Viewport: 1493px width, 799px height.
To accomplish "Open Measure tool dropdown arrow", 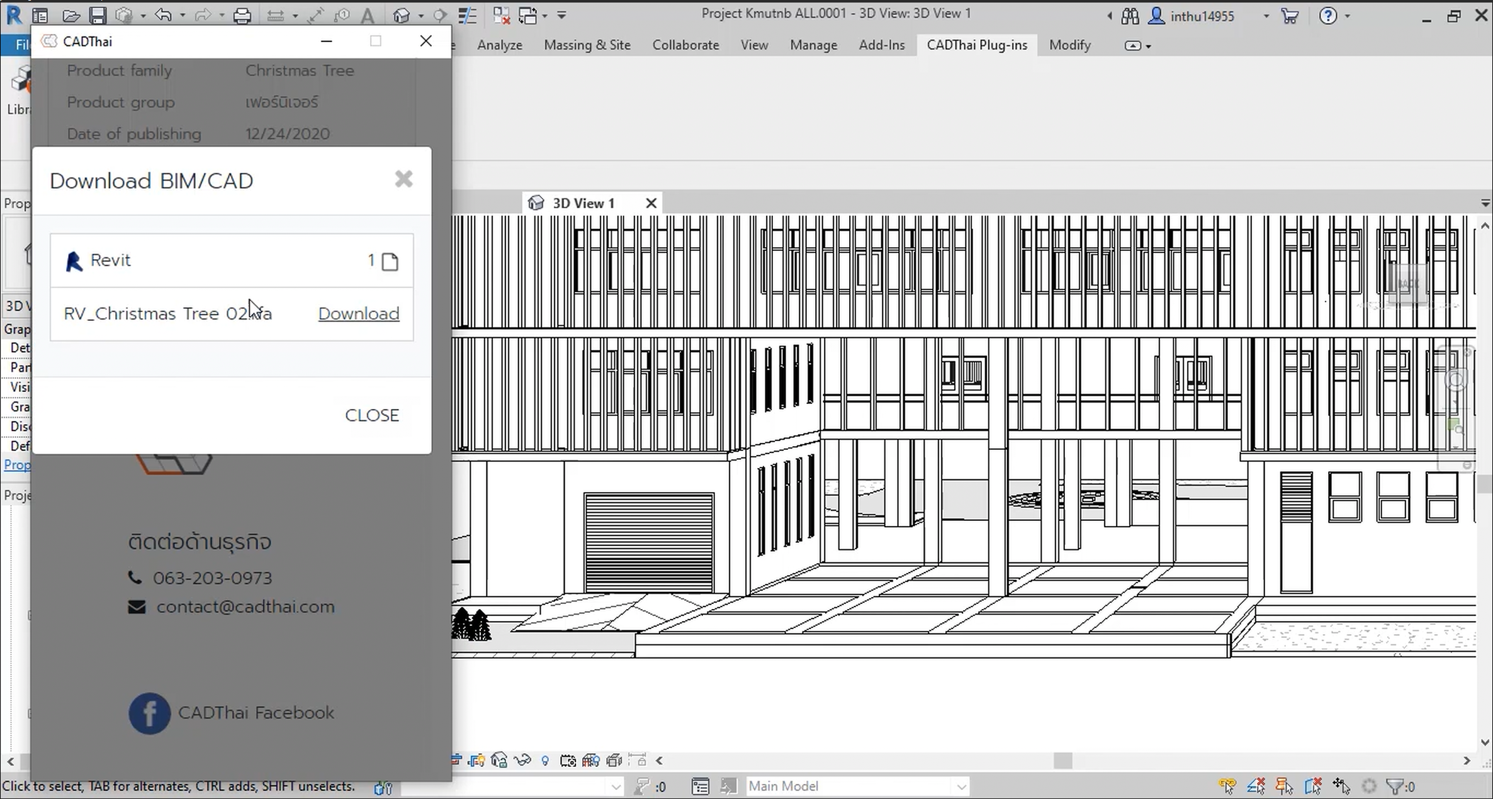I will [295, 16].
